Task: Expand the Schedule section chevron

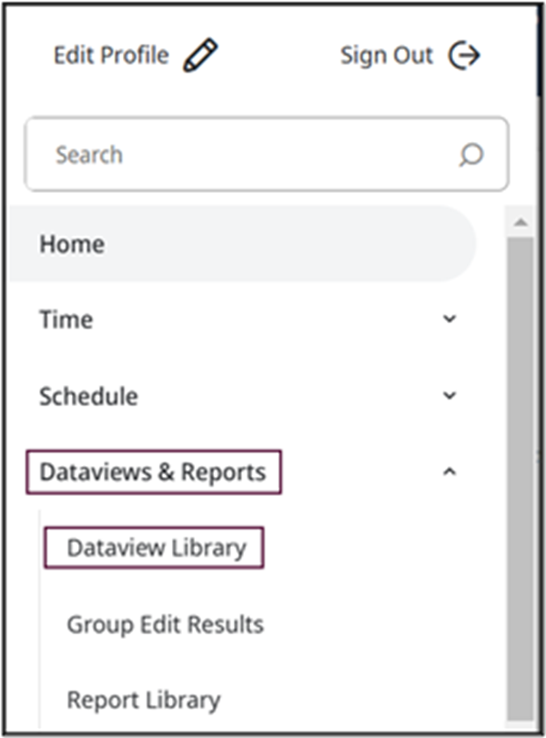Action: click(x=450, y=395)
